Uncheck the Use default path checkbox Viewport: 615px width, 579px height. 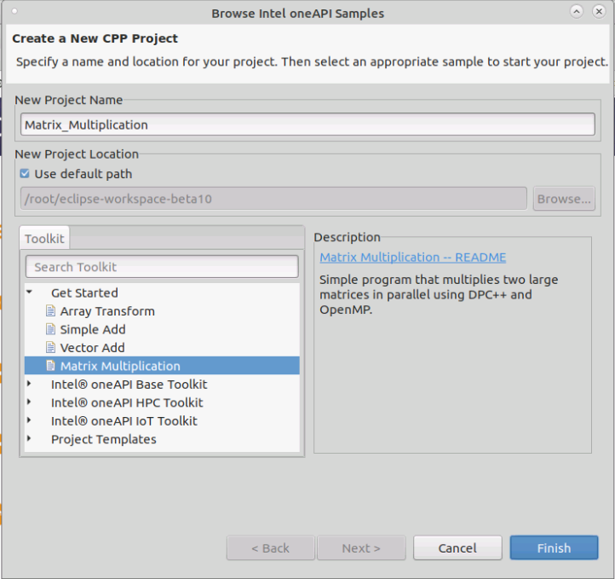tap(25, 174)
